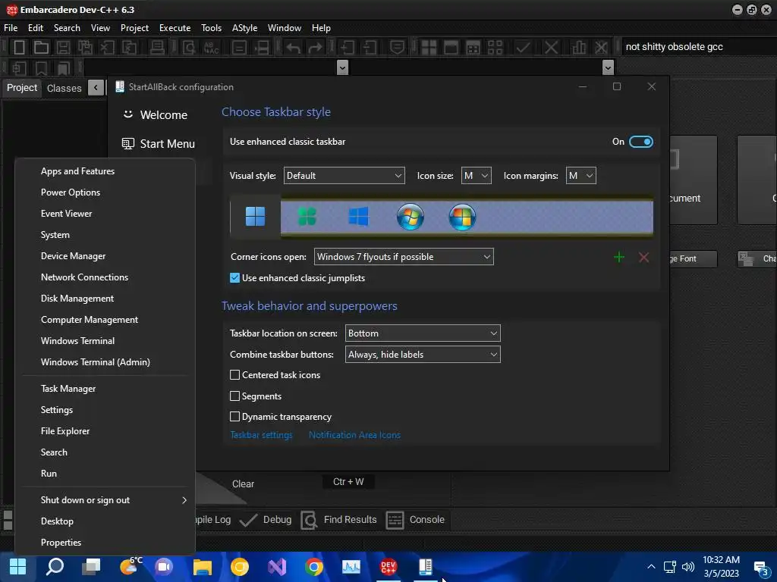Click the red X icon beside green plus
The height and width of the screenshot is (582, 777).
[643, 258]
